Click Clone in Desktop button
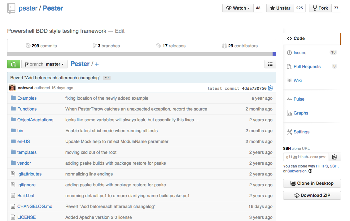The image size is (350, 221). coord(312,183)
